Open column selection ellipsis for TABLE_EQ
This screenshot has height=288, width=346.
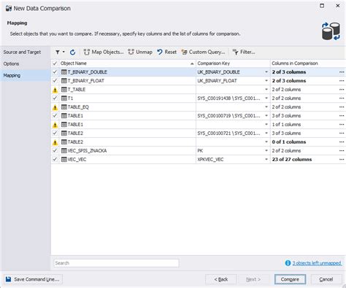(342, 107)
